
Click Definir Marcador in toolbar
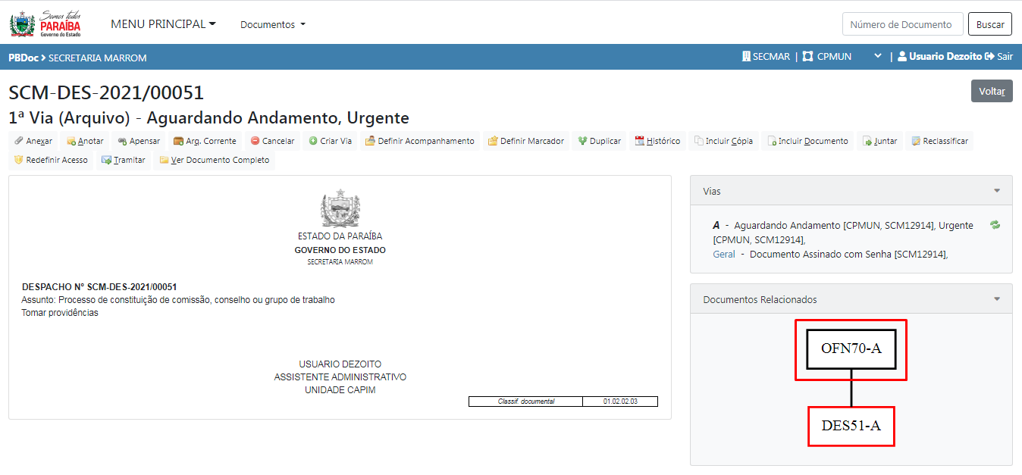click(525, 141)
